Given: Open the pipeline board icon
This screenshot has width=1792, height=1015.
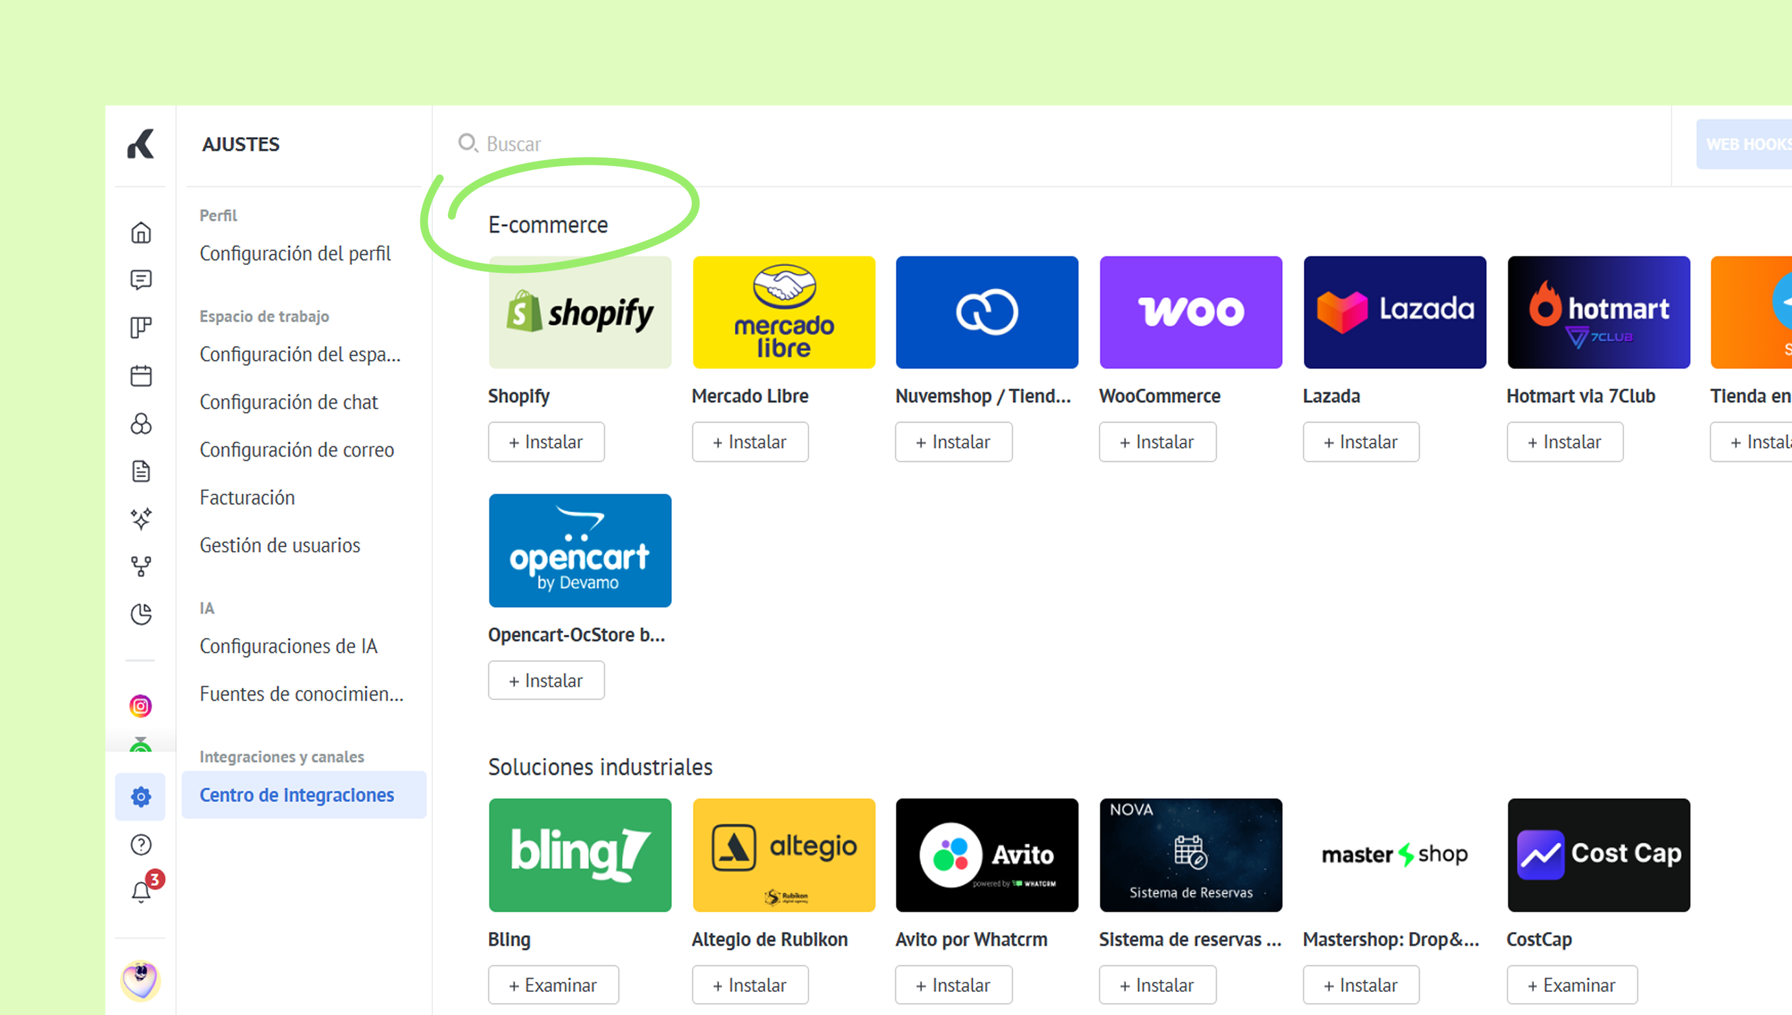Looking at the screenshot, I should click(141, 328).
